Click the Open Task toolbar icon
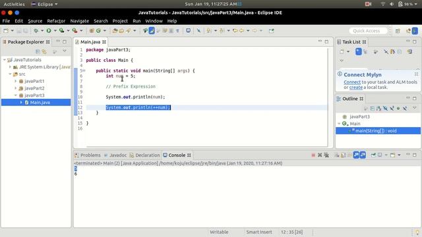This screenshot has height=237, width=422. (121, 31)
